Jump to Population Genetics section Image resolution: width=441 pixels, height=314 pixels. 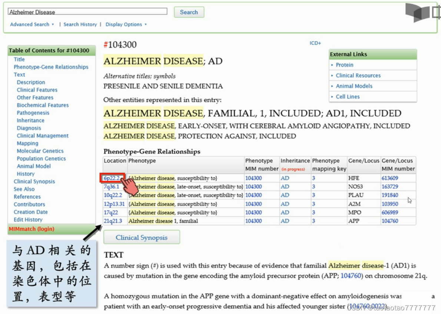point(41,159)
